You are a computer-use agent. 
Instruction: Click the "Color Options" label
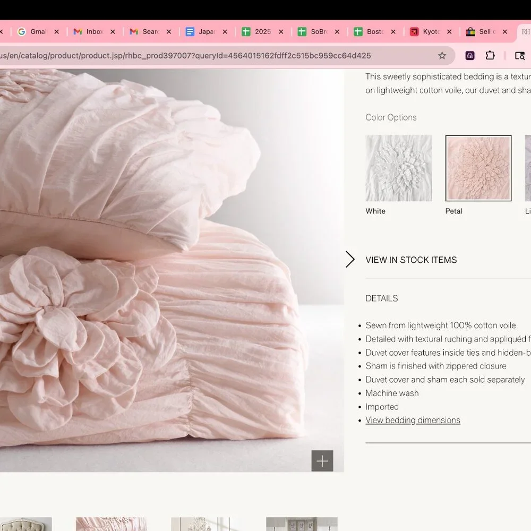tap(391, 117)
